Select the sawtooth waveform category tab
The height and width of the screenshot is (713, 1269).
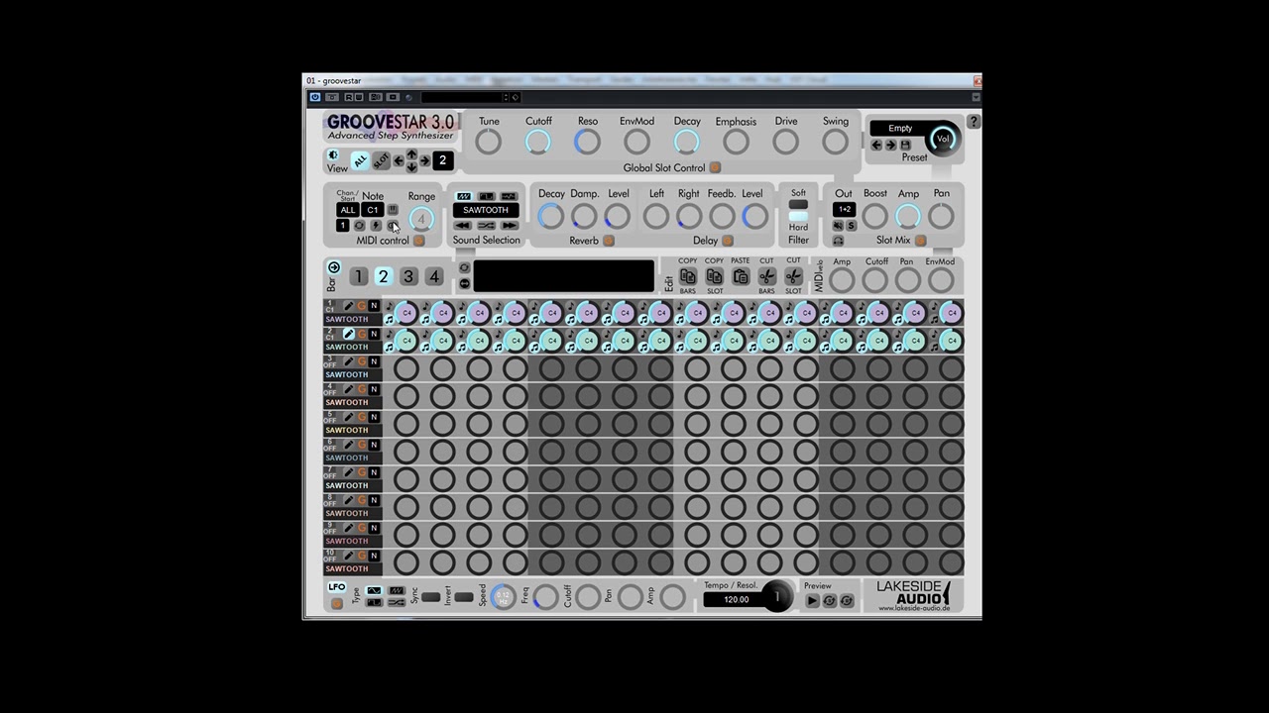(463, 196)
